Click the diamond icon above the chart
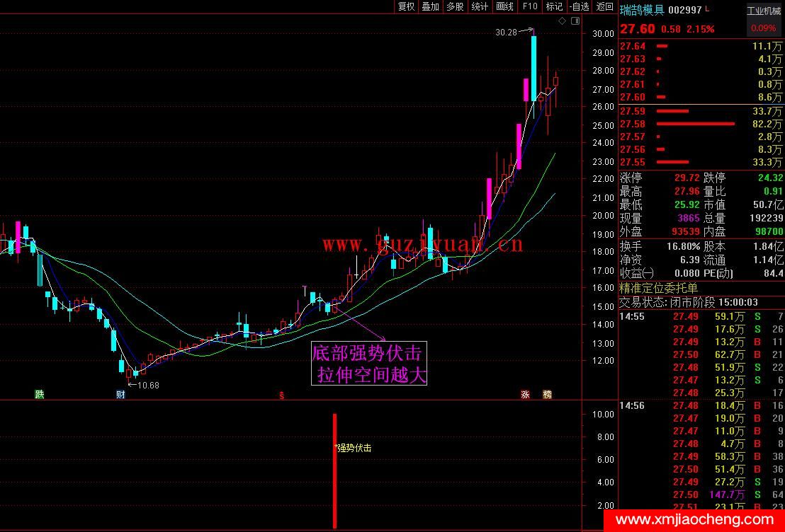 pyautogui.click(x=562, y=21)
